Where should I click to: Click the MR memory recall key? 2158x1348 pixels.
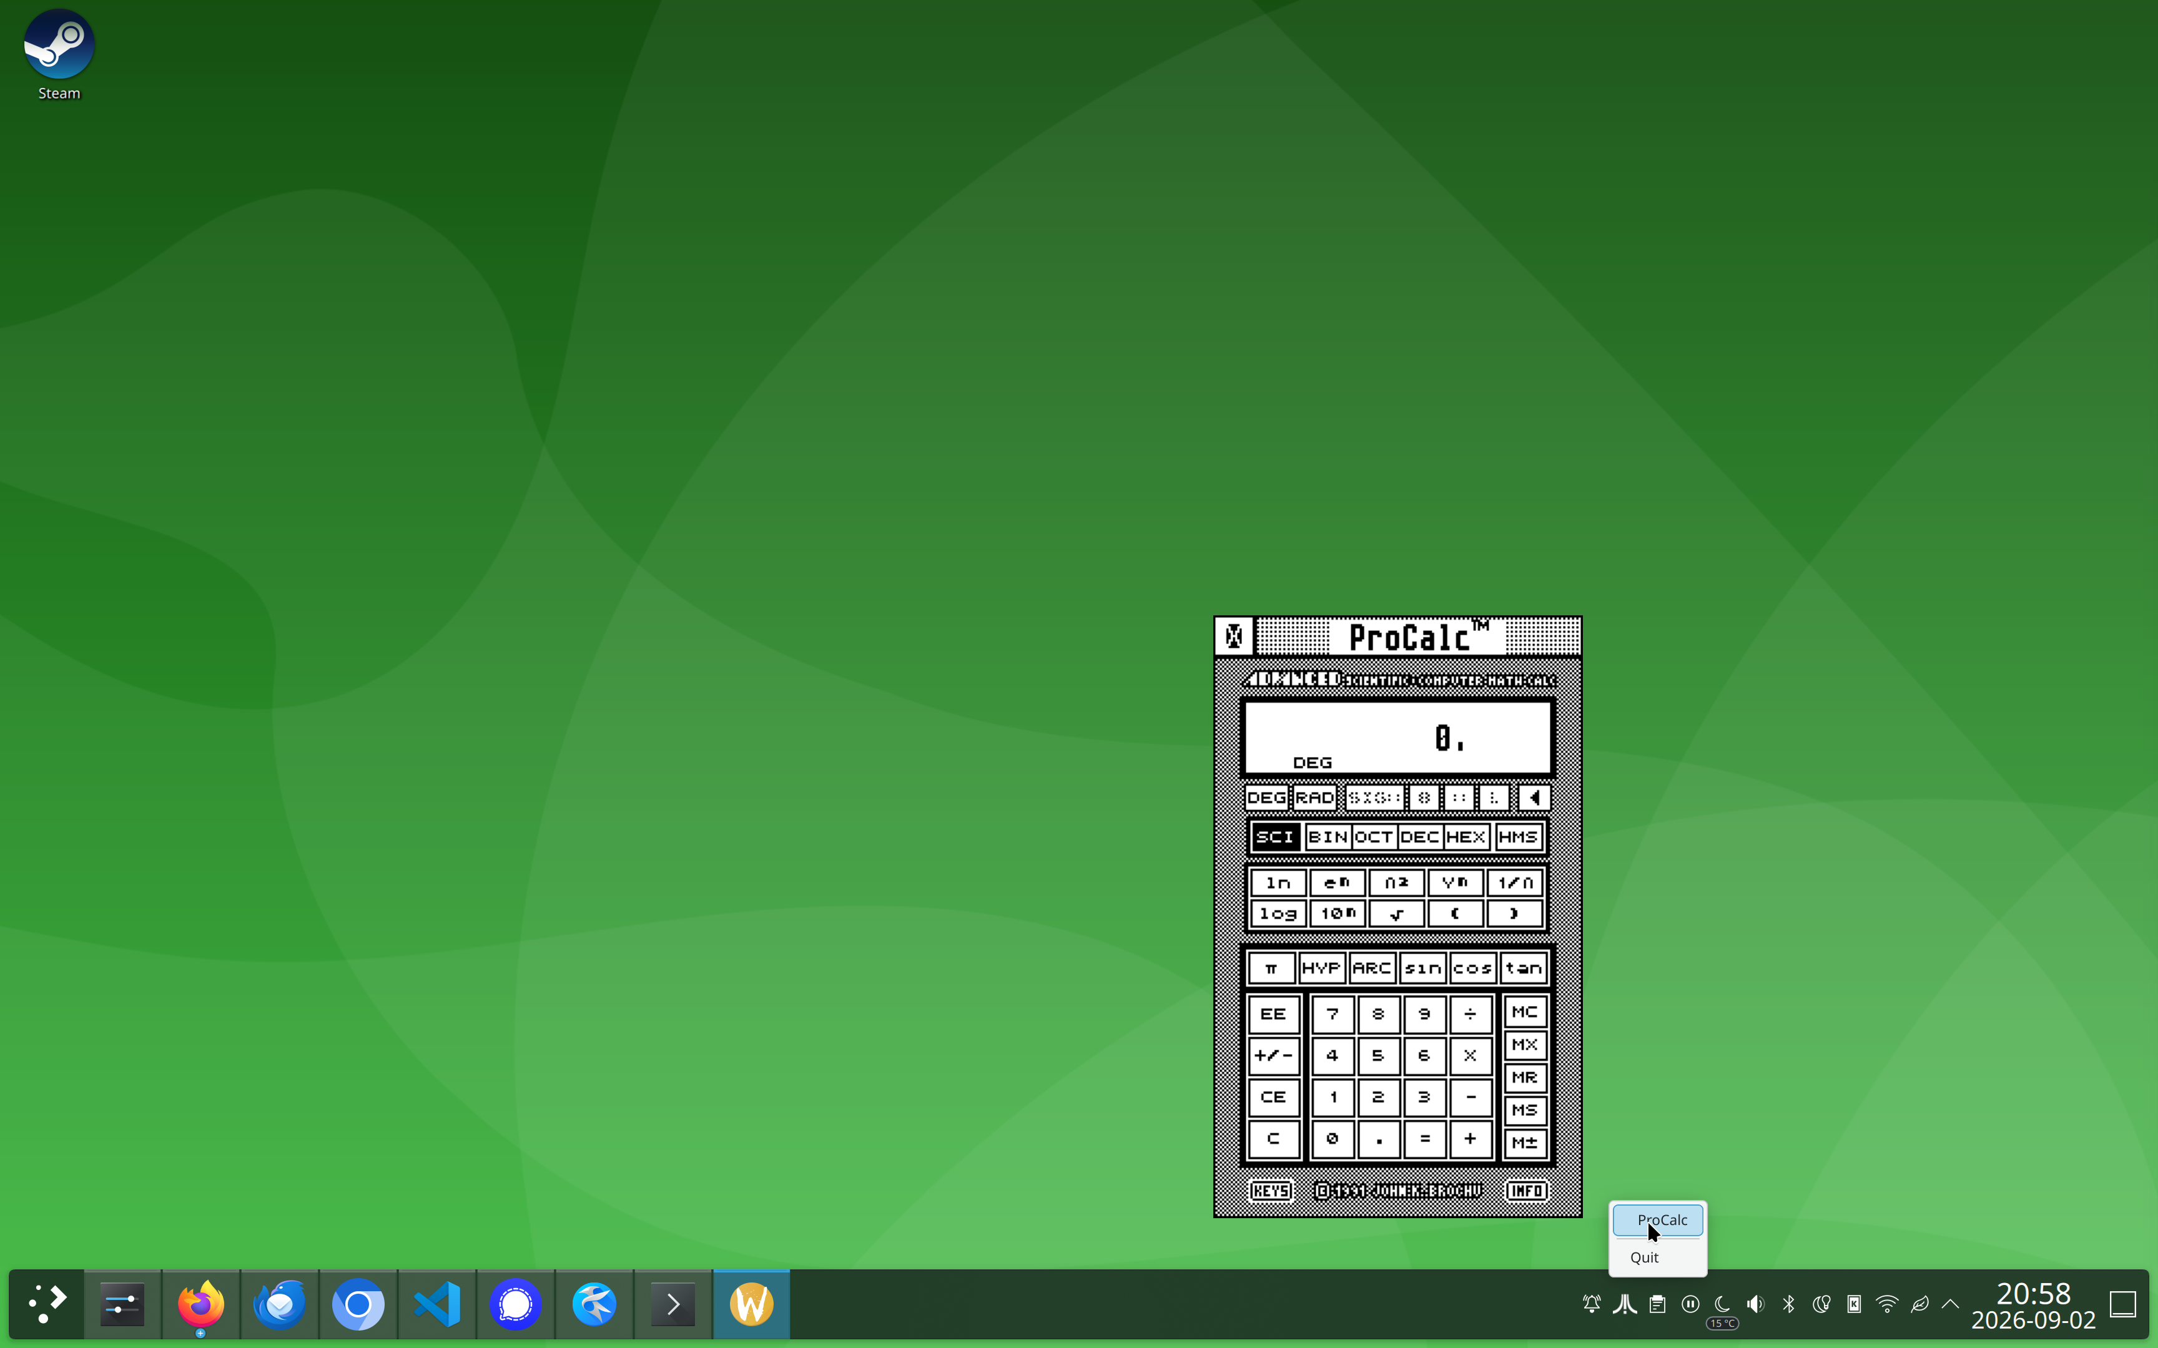[x=1524, y=1078]
